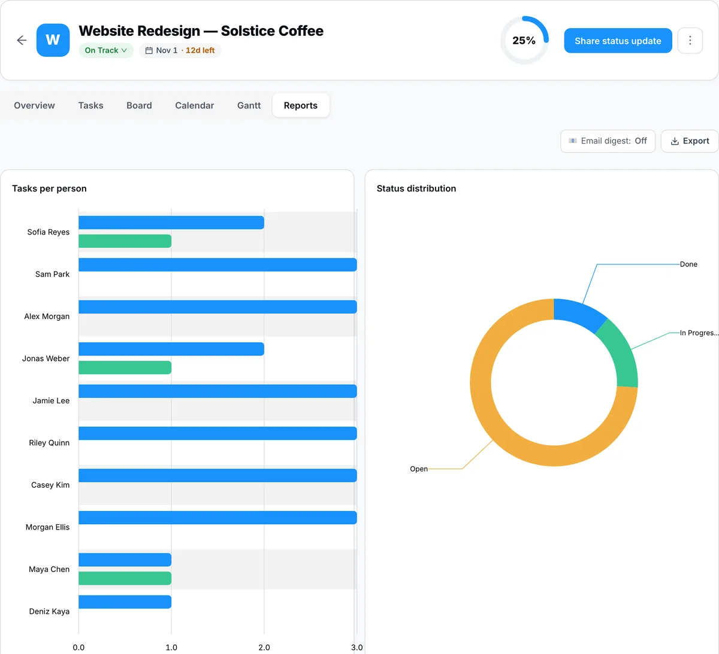This screenshot has width=719, height=654.
Task: Click Deniz Kaya's blue bar
Action: click(x=125, y=602)
